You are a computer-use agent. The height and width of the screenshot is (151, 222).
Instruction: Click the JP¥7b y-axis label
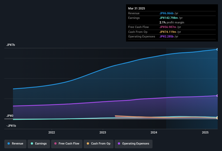point(11,45)
